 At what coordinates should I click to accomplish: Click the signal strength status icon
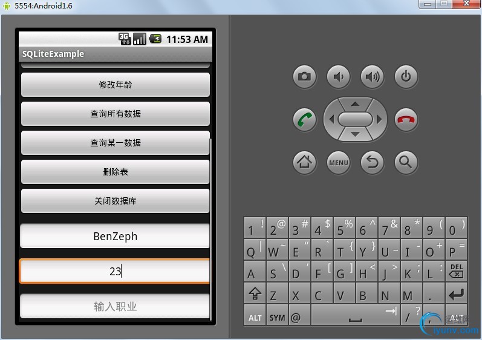click(139, 39)
